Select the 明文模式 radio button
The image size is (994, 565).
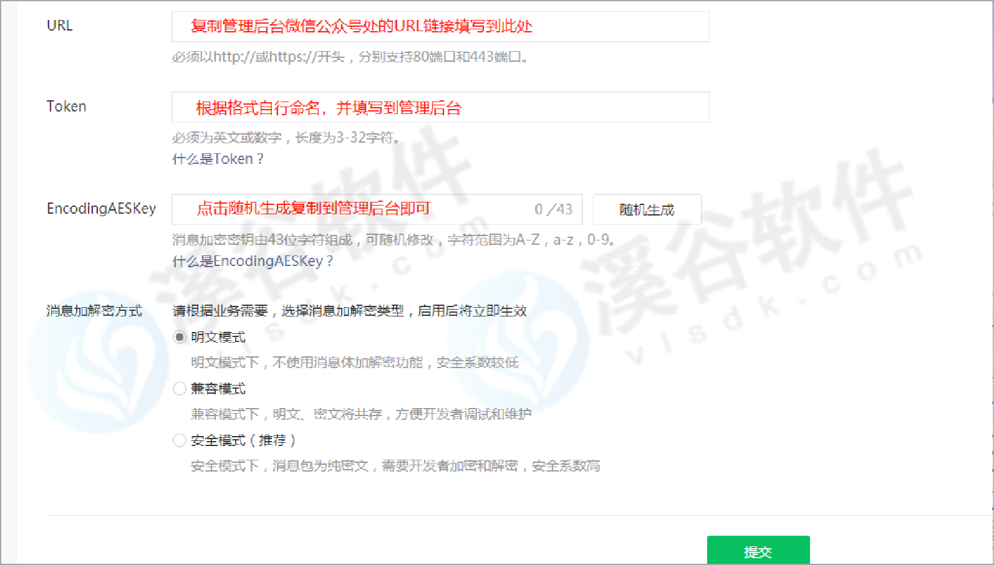pos(180,337)
